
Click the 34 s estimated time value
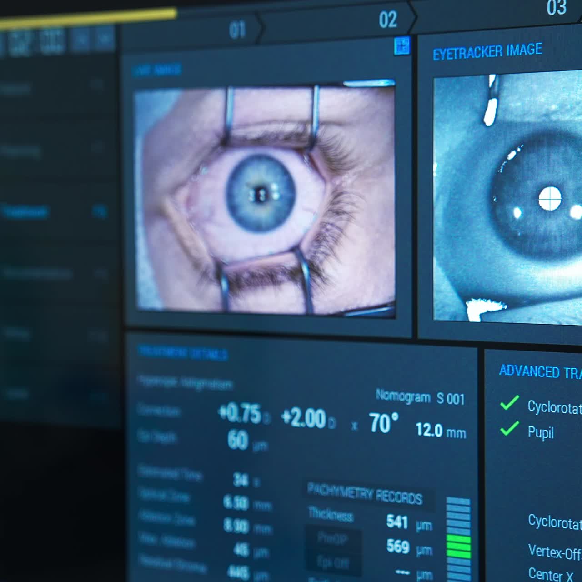click(246, 480)
